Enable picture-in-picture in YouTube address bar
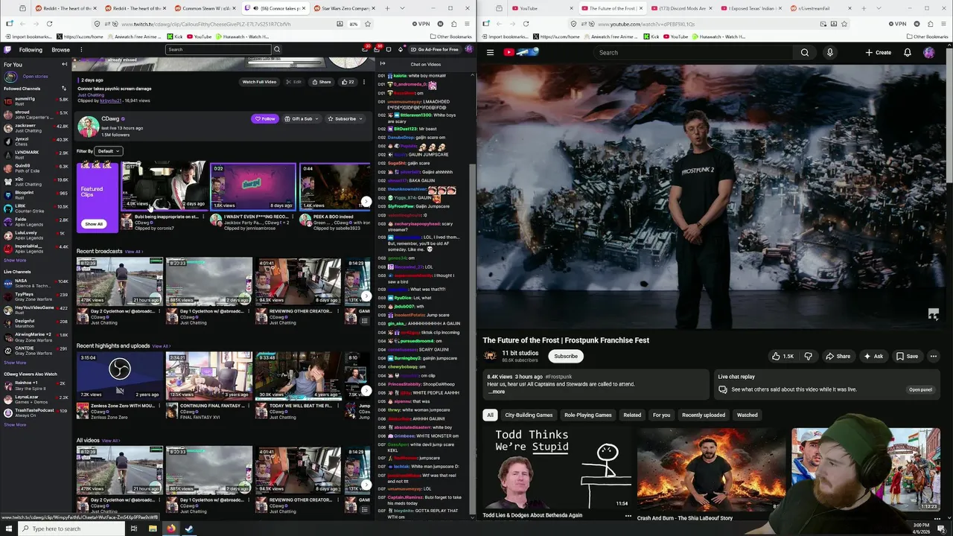The image size is (953, 536). tap(823, 24)
